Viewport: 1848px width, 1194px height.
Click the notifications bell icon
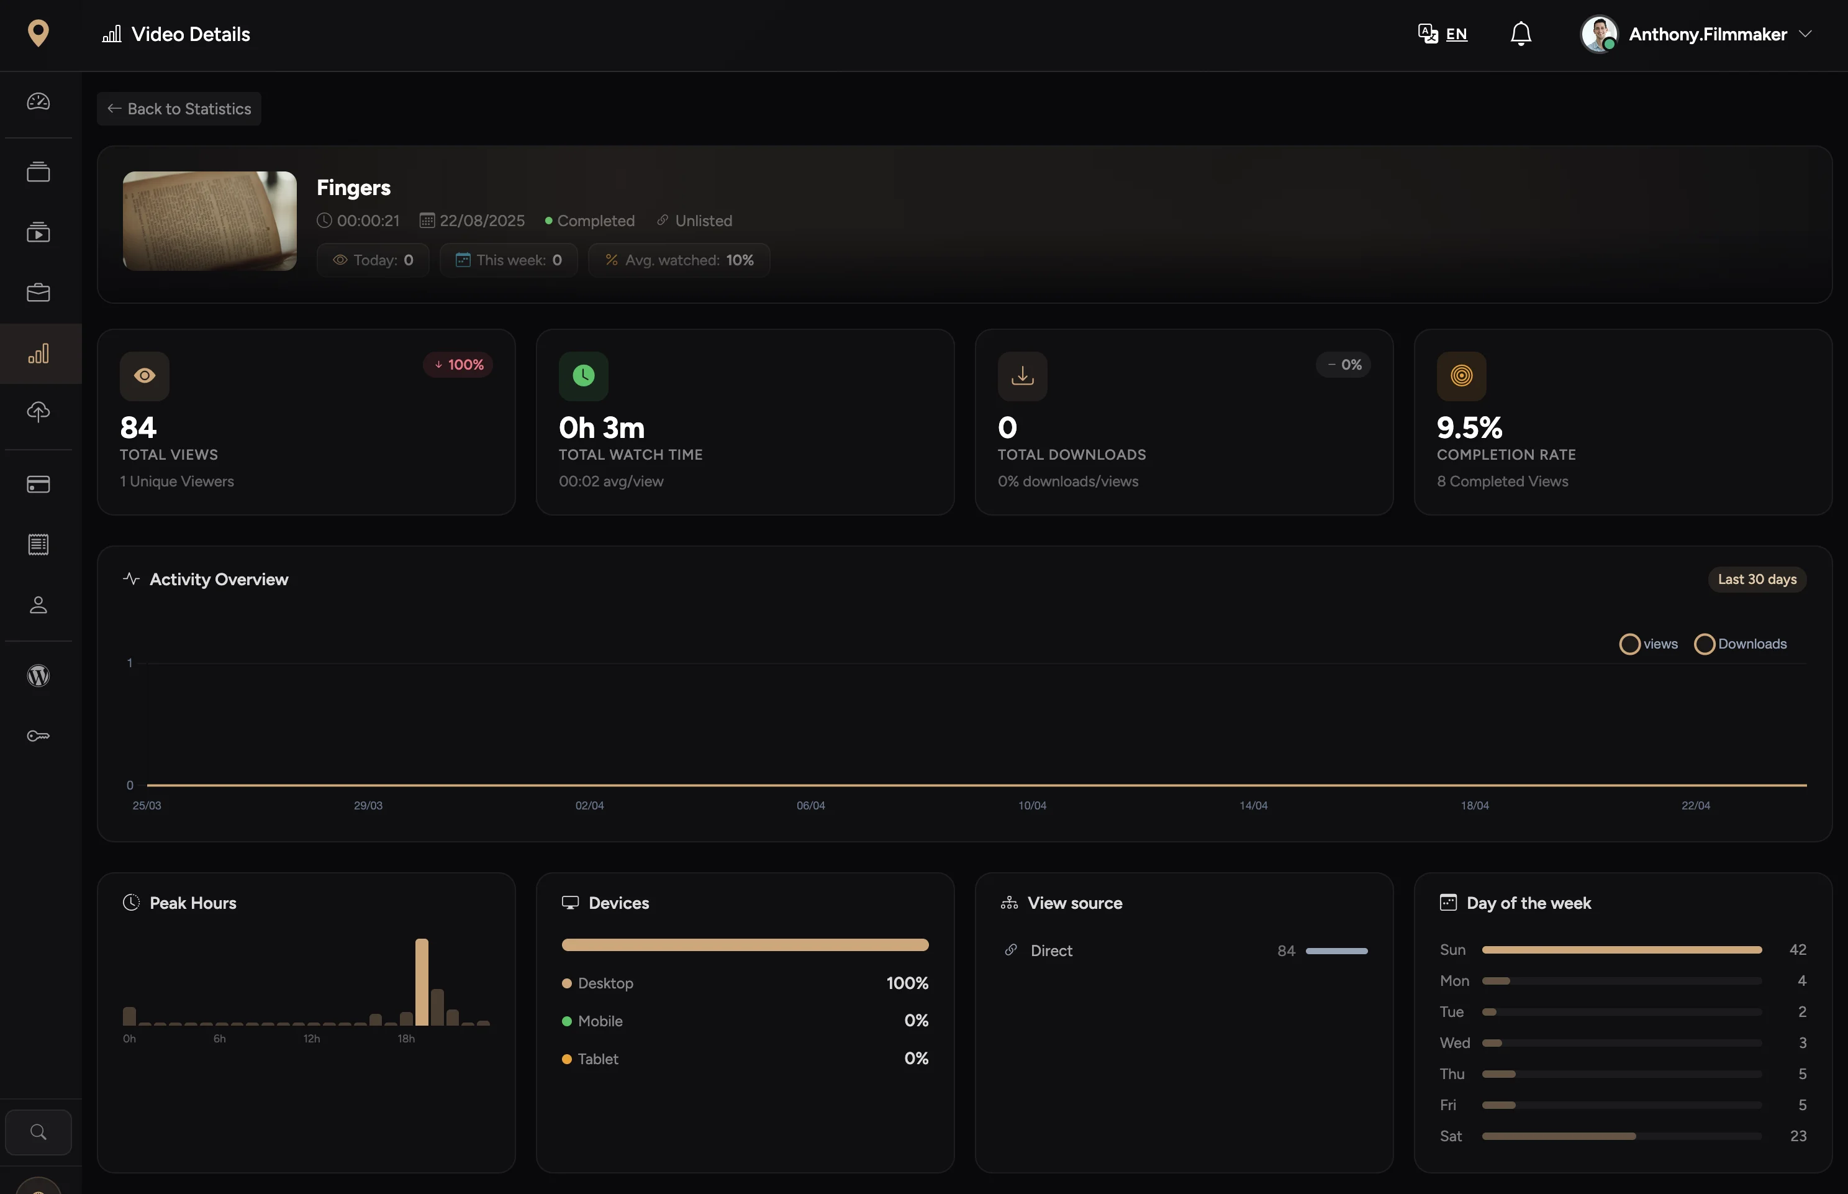pos(1520,34)
